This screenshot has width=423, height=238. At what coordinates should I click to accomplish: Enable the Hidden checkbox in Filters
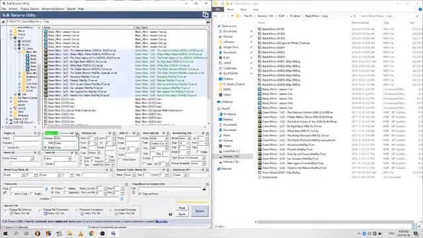click(x=65, y=188)
